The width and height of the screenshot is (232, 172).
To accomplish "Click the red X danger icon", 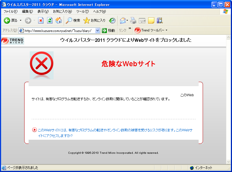I will (x=42, y=63).
